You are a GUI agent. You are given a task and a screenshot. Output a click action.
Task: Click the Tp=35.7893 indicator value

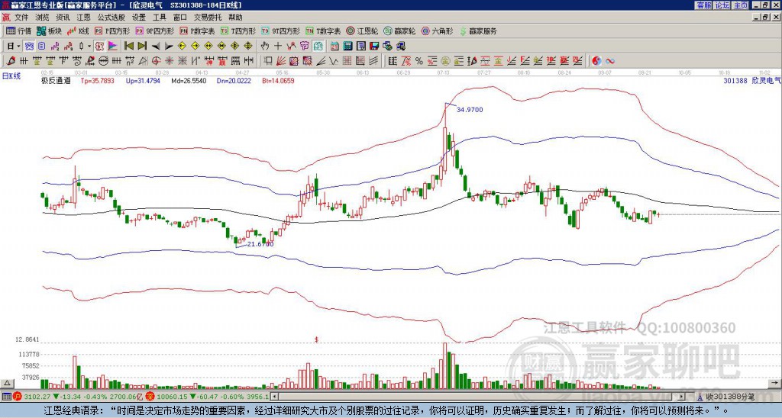click(x=97, y=80)
